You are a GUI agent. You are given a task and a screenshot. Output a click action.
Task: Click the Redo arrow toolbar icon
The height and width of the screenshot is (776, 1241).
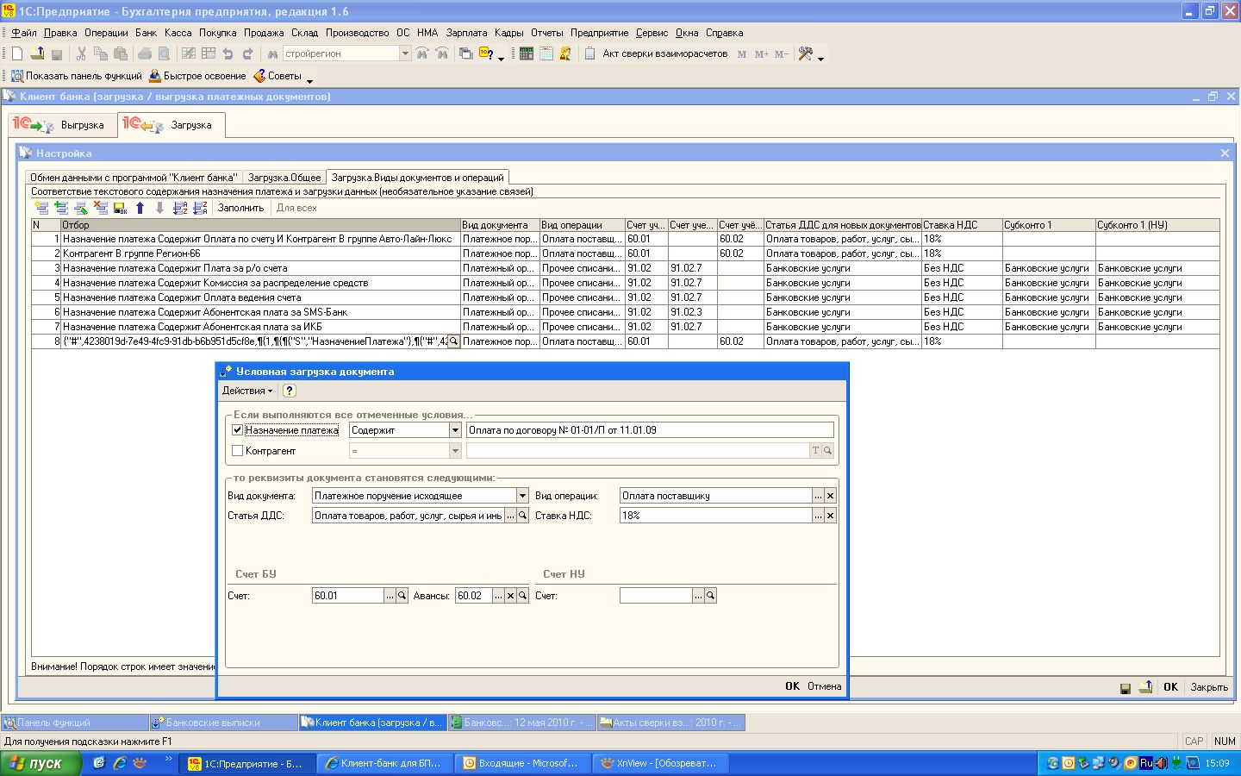(x=247, y=53)
